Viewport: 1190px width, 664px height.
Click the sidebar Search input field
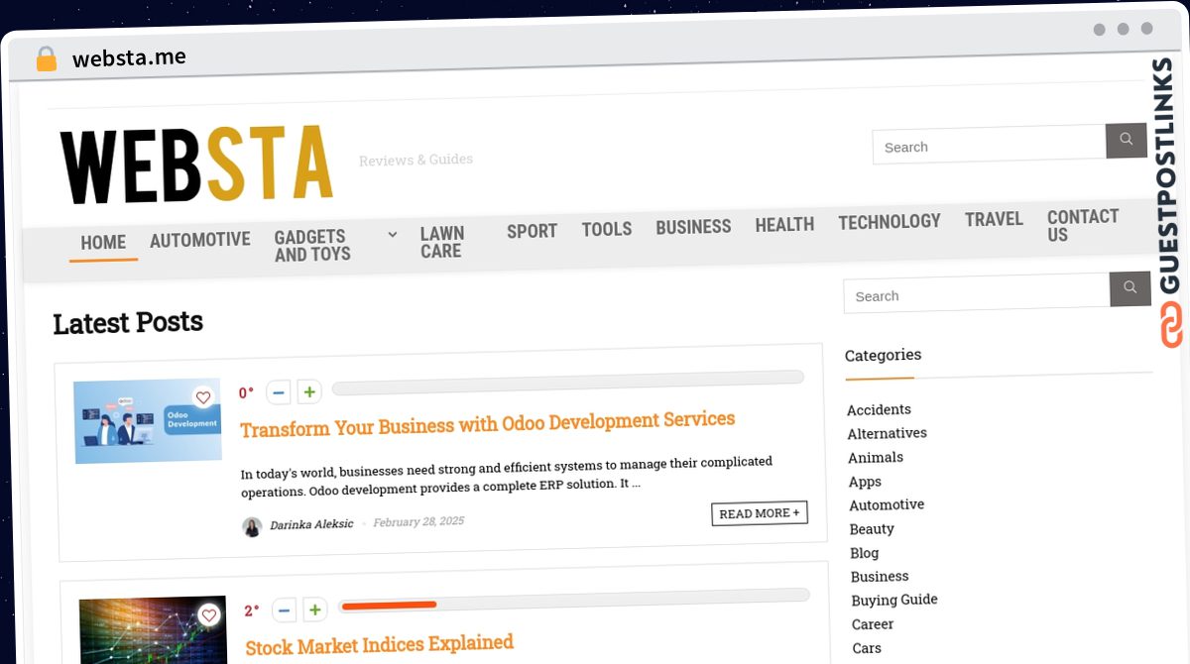coord(976,294)
